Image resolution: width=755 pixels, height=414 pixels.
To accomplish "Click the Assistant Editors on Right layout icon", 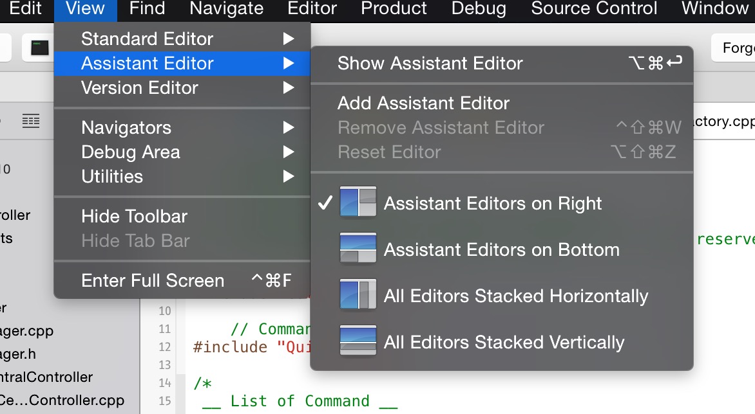I will 358,203.
